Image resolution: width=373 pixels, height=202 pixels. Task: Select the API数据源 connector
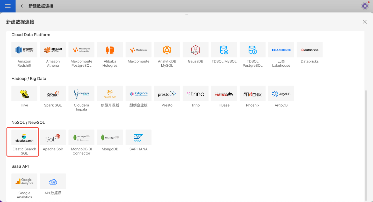pos(53,181)
